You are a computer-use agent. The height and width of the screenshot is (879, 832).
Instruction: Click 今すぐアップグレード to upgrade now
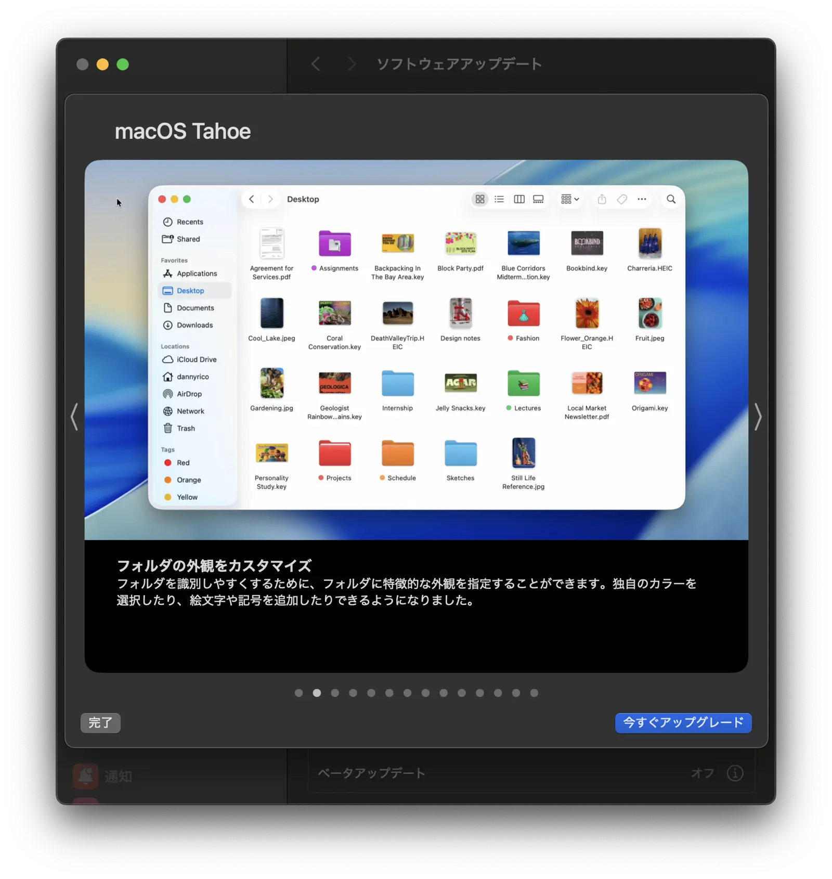click(683, 722)
